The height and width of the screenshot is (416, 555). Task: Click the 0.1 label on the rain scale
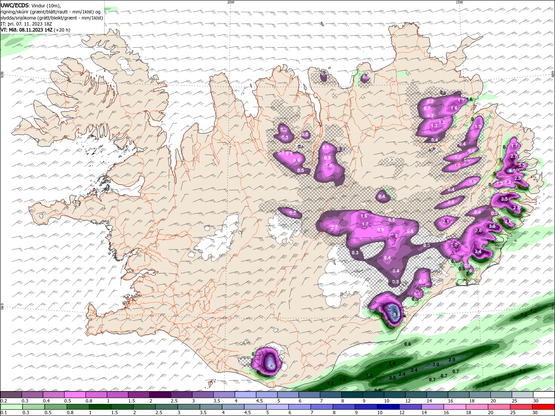click(x=3, y=413)
